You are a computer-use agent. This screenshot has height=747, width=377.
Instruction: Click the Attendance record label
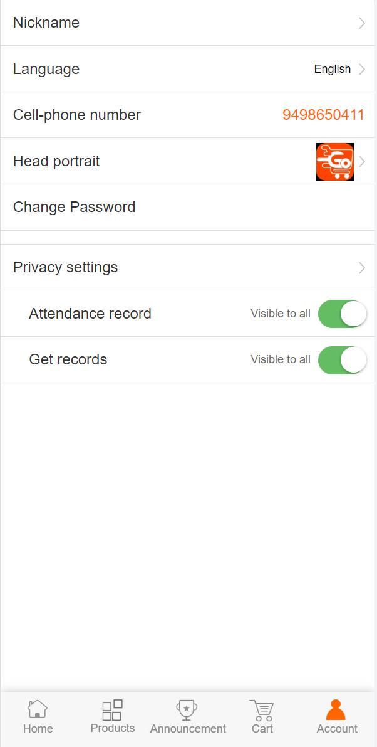coord(90,314)
